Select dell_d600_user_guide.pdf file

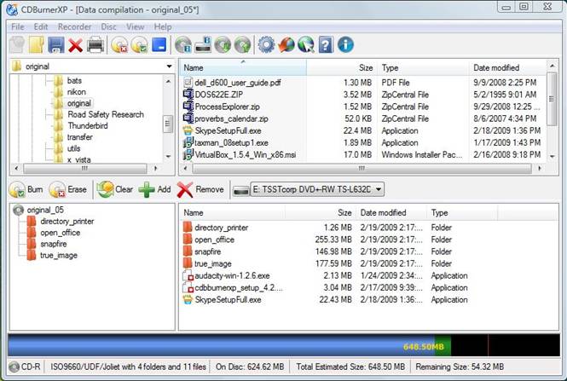[237, 83]
